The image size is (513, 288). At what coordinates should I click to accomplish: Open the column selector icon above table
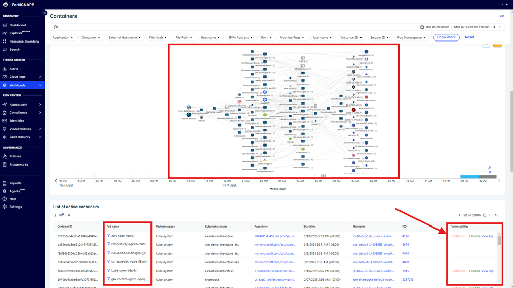62,215
